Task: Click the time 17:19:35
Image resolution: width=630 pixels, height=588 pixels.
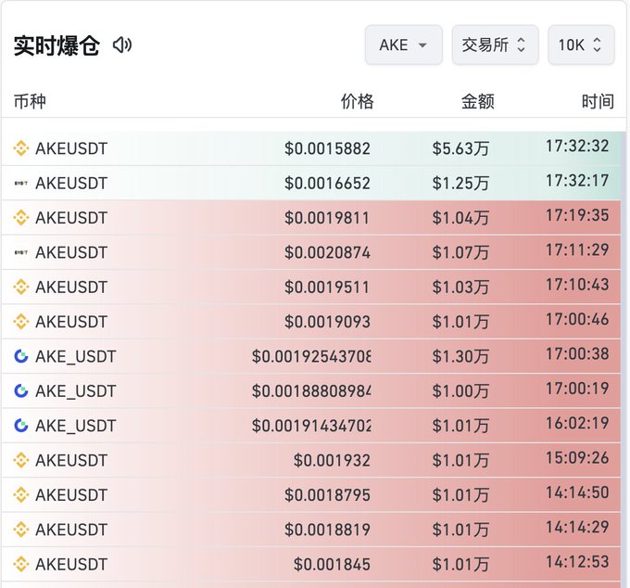Action: 577,215
